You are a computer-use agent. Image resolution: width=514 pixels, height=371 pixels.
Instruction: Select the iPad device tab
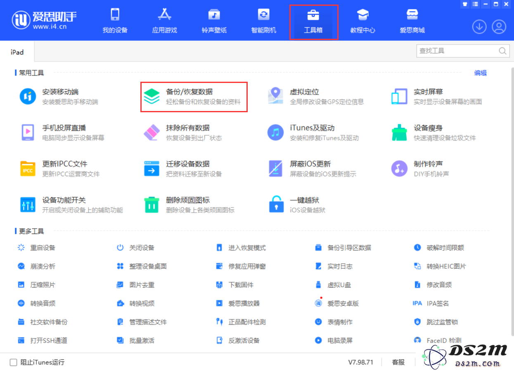pyautogui.click(x=17, y=52)
